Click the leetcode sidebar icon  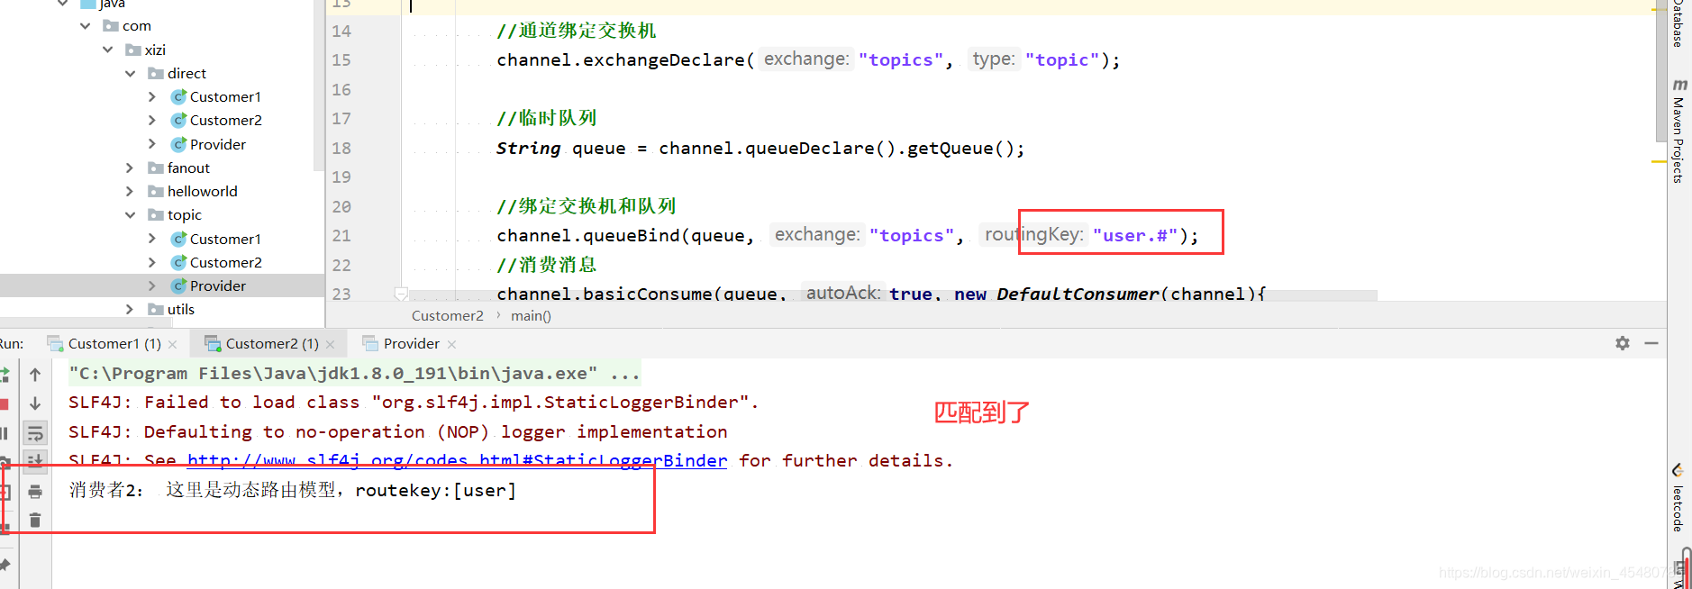[x=1678, y=470]
